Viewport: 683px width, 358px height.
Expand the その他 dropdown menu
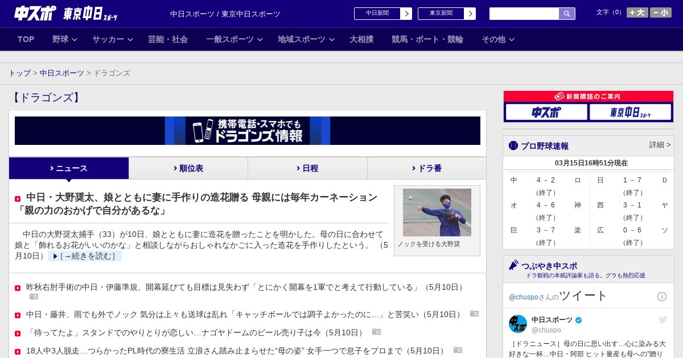pyautogui.click(x=498, y=39)
